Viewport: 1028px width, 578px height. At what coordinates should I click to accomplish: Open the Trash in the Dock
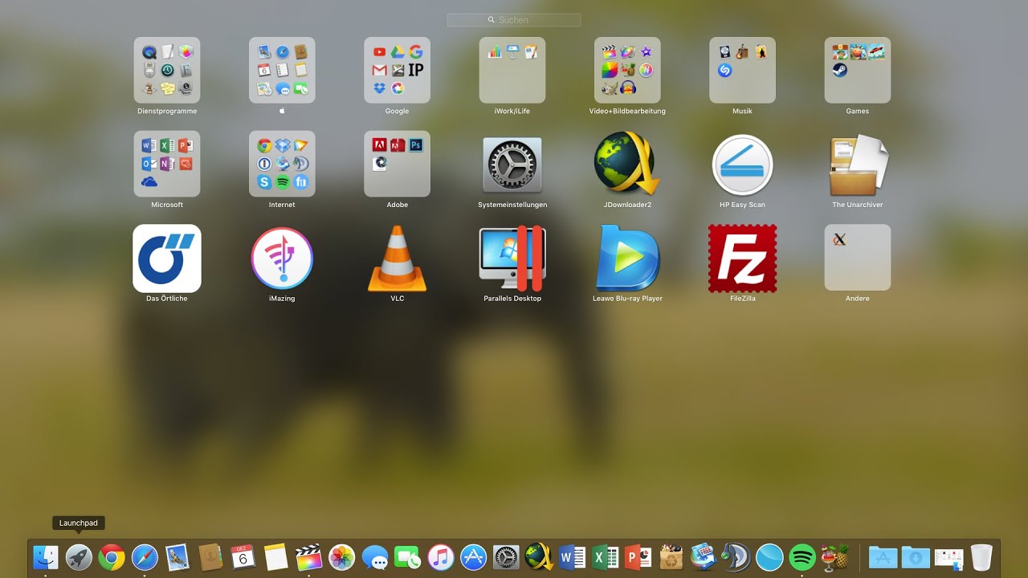coord(981,557)
